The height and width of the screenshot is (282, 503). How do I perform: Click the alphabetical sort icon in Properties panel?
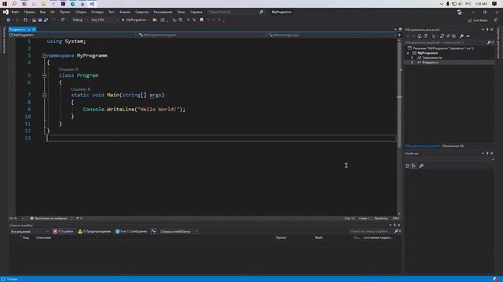click(414, 165)
